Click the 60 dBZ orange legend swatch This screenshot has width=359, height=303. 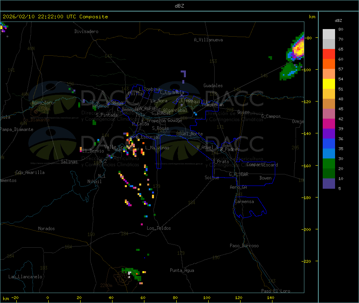[x=329, y=64]
